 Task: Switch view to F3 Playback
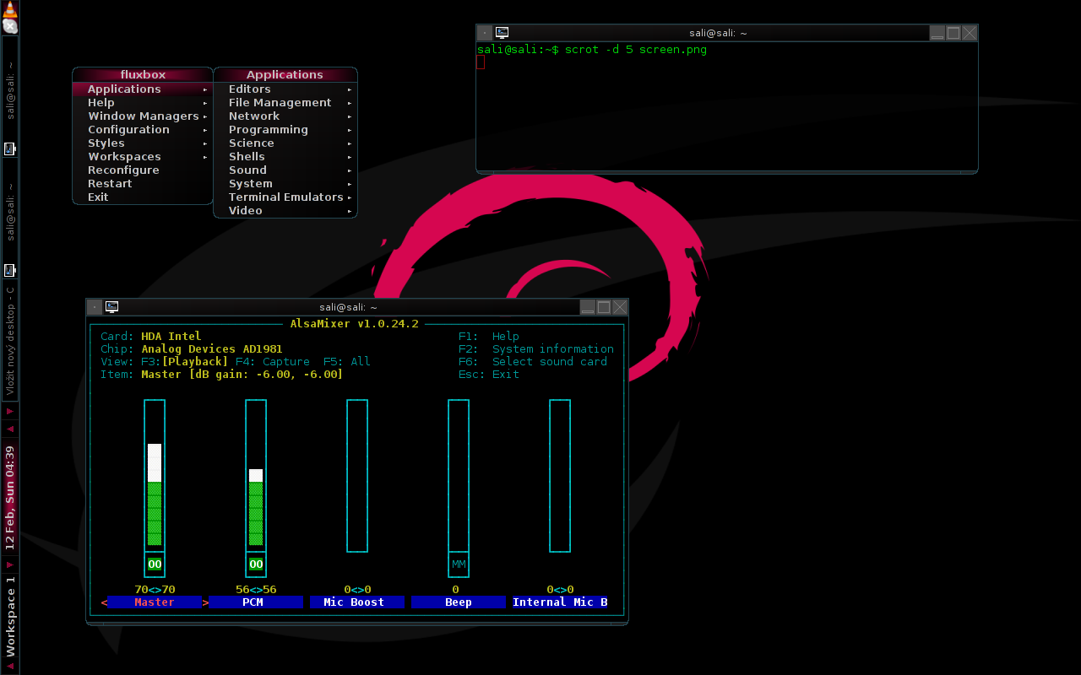click(185, 361)
